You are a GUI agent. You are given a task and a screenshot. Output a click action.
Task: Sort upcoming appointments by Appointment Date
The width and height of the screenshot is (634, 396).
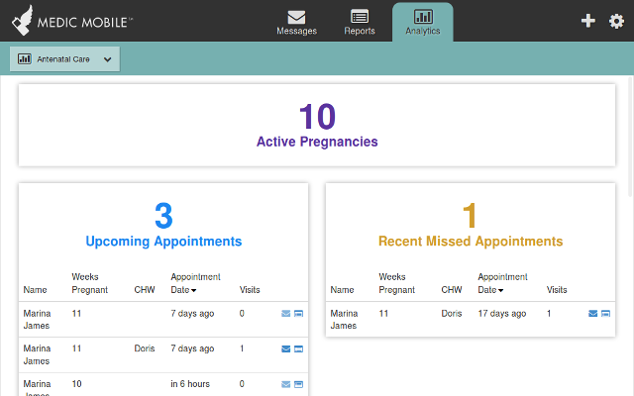coord(195,283)
